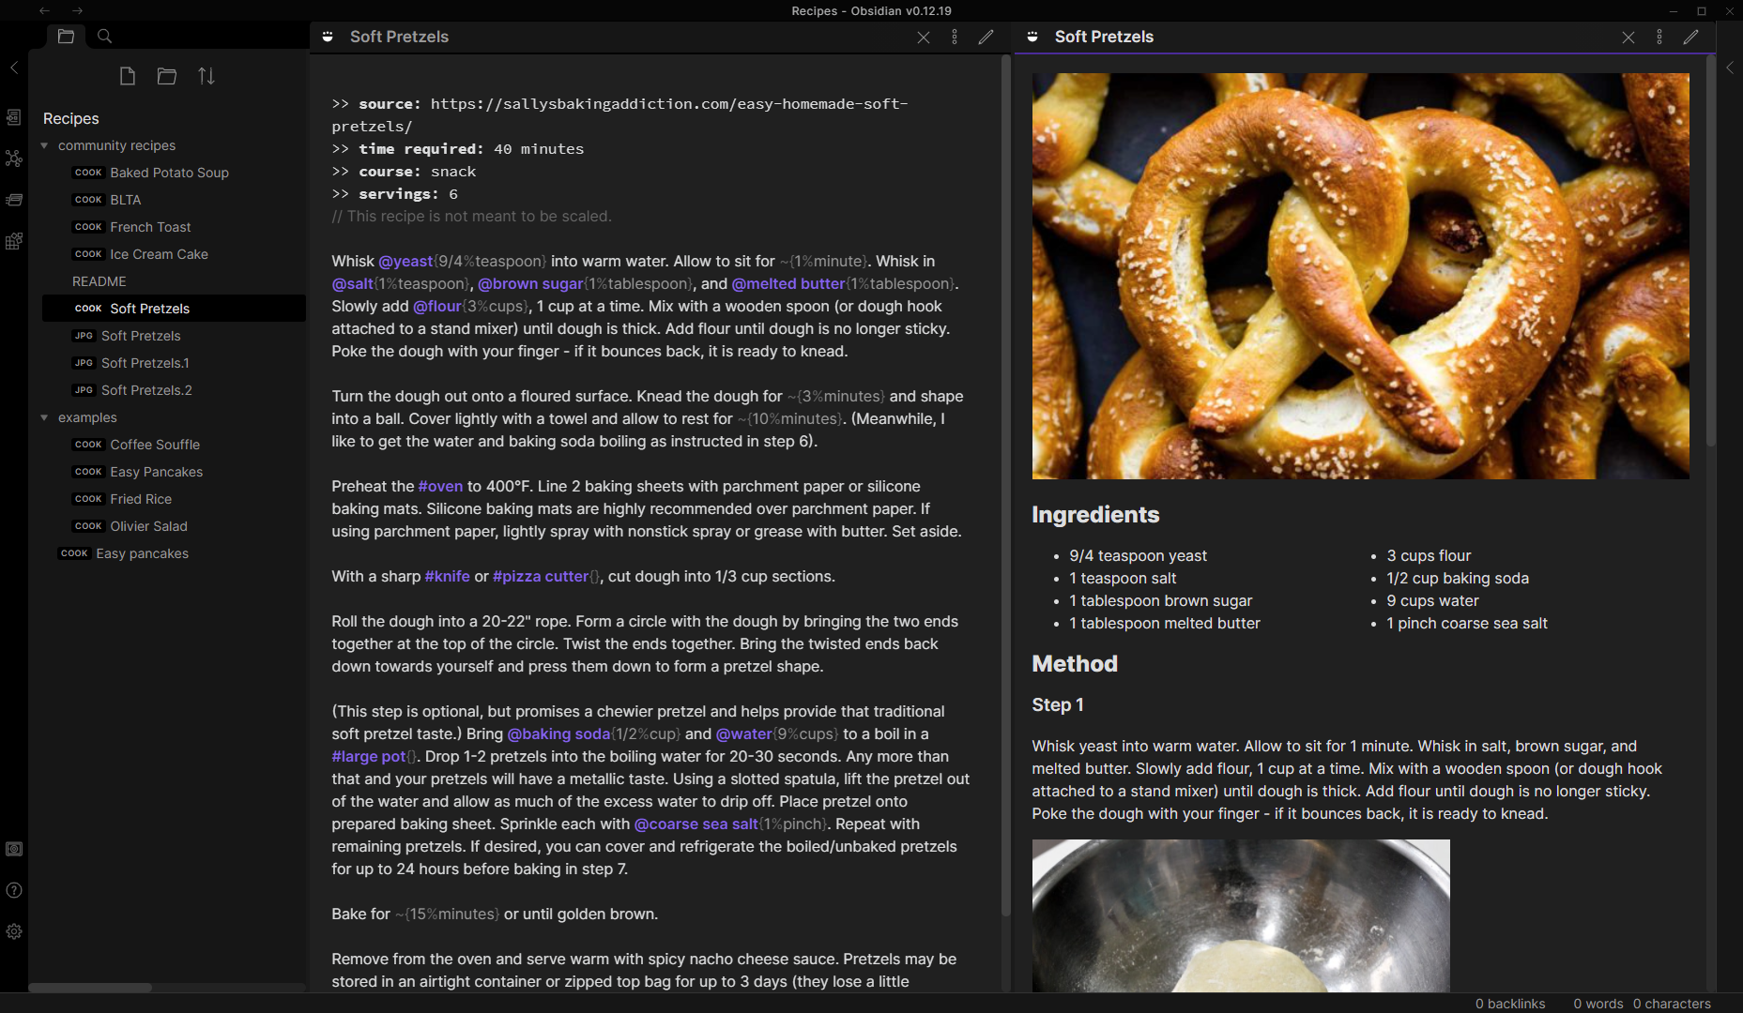
Task: Toggle edit mode pencil in right pane
Action: 1690,38
